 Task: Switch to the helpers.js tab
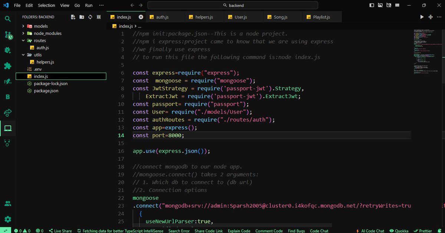pyautogui.click(x=204, y=17)
